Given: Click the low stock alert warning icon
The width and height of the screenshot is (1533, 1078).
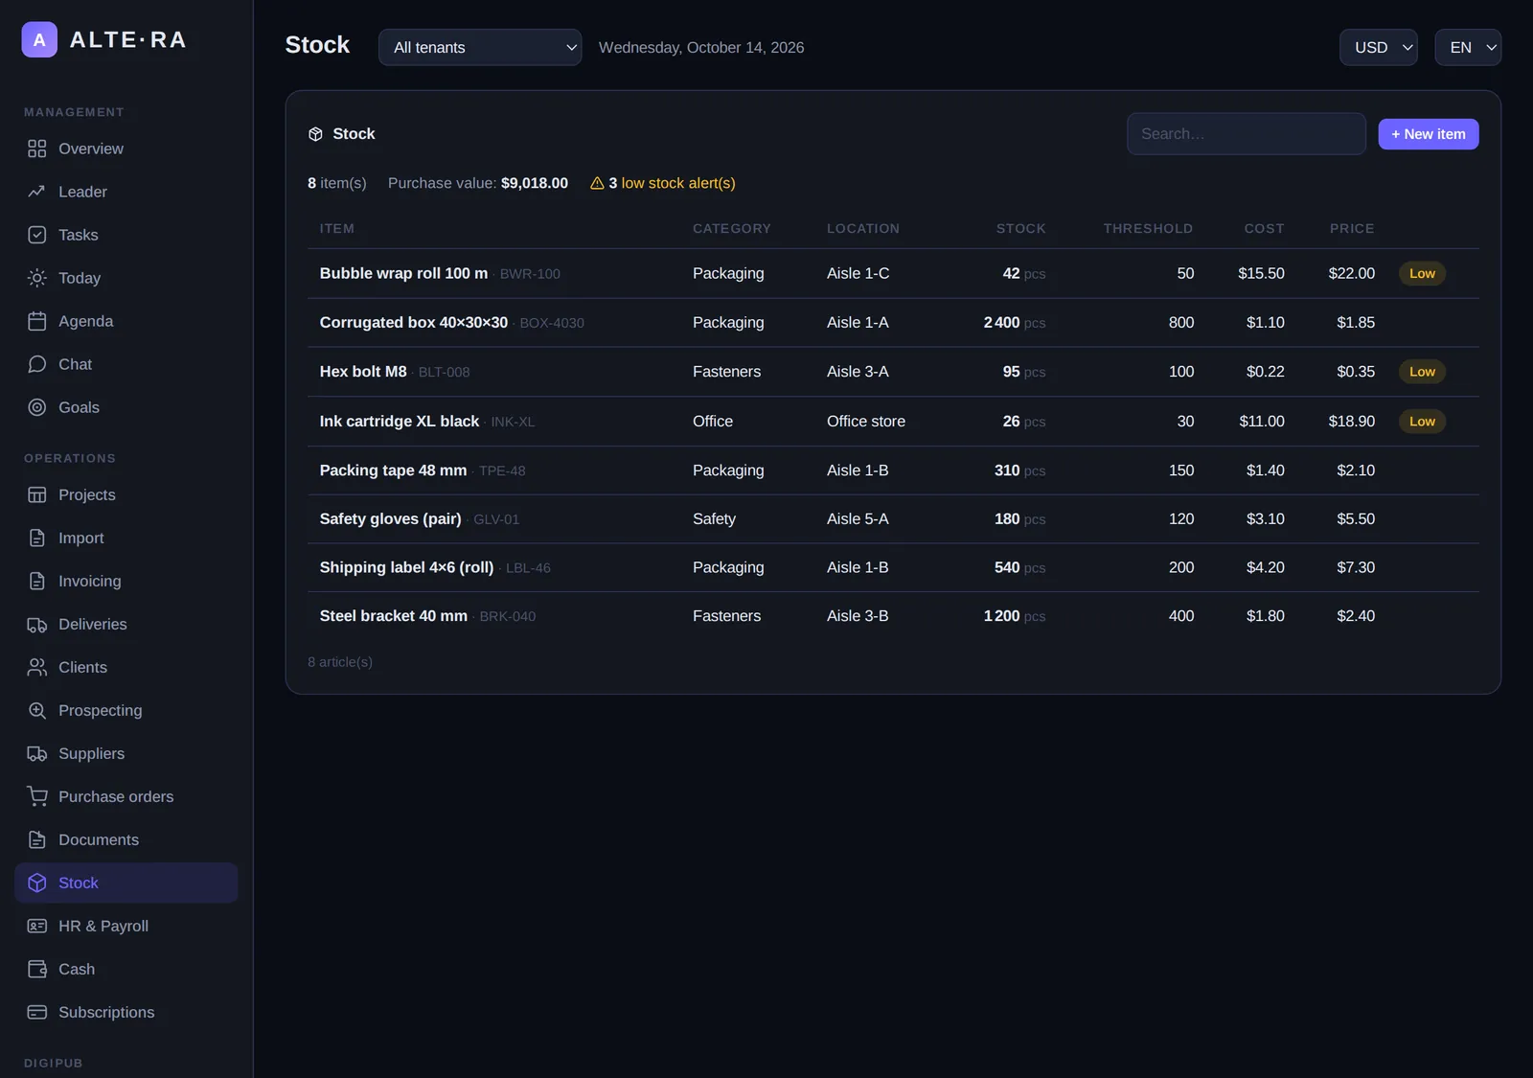Looking at the screenshot, I should click(x=597, y=183).
